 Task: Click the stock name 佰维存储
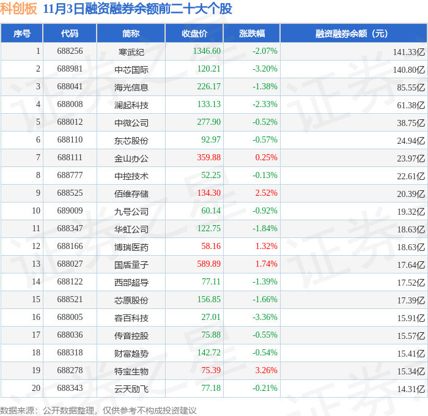(131, 194)
